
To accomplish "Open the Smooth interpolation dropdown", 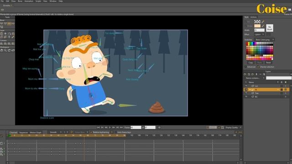I will [x=55, y=132].
